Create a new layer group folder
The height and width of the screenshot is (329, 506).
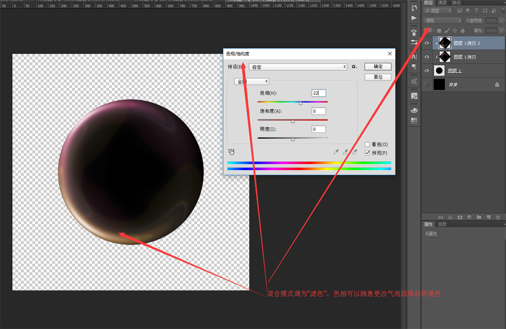tap(479, 217)
